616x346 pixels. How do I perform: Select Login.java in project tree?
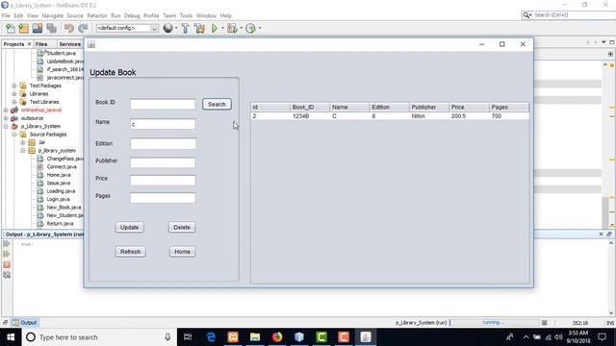coord(58,199)
